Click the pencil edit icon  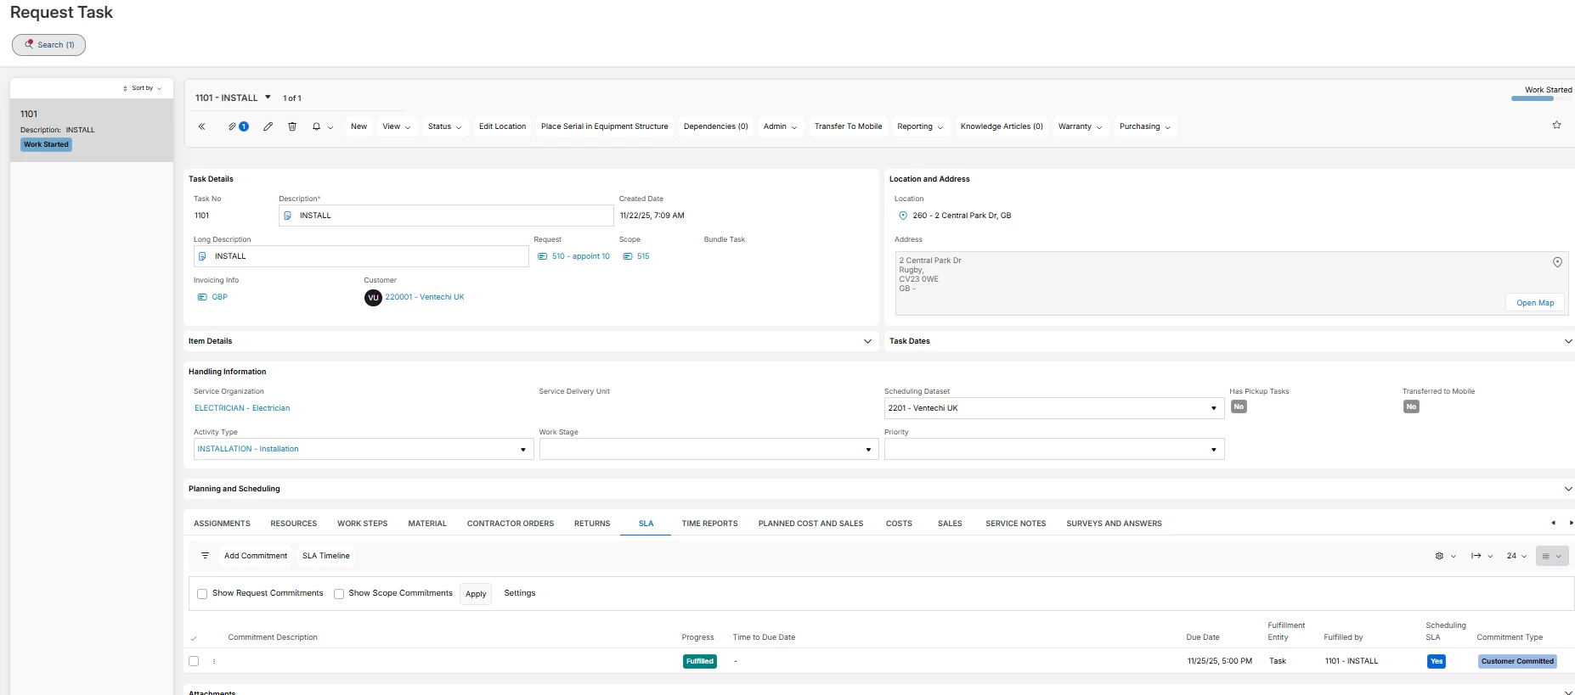(x=268, y=126)
